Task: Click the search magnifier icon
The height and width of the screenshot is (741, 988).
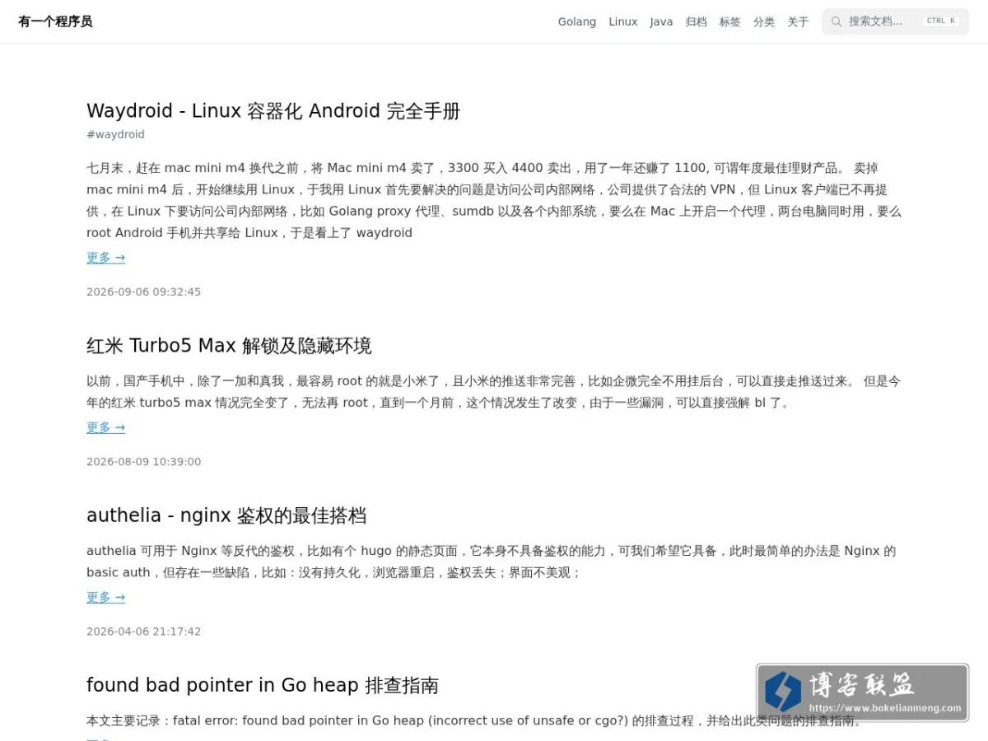Action: click(837, 21)
